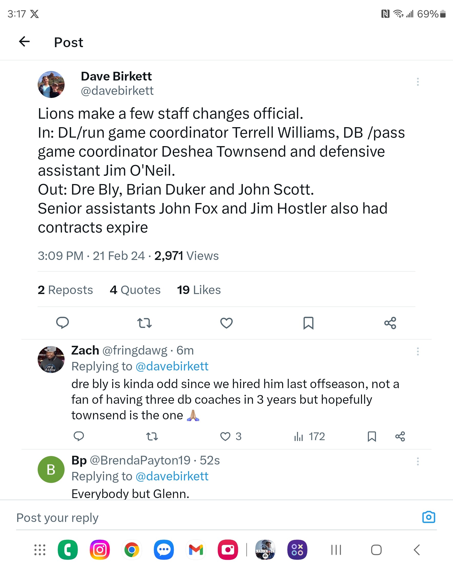Like Dave Birkett's post
The image size is (453, 566).
(226, 323)
